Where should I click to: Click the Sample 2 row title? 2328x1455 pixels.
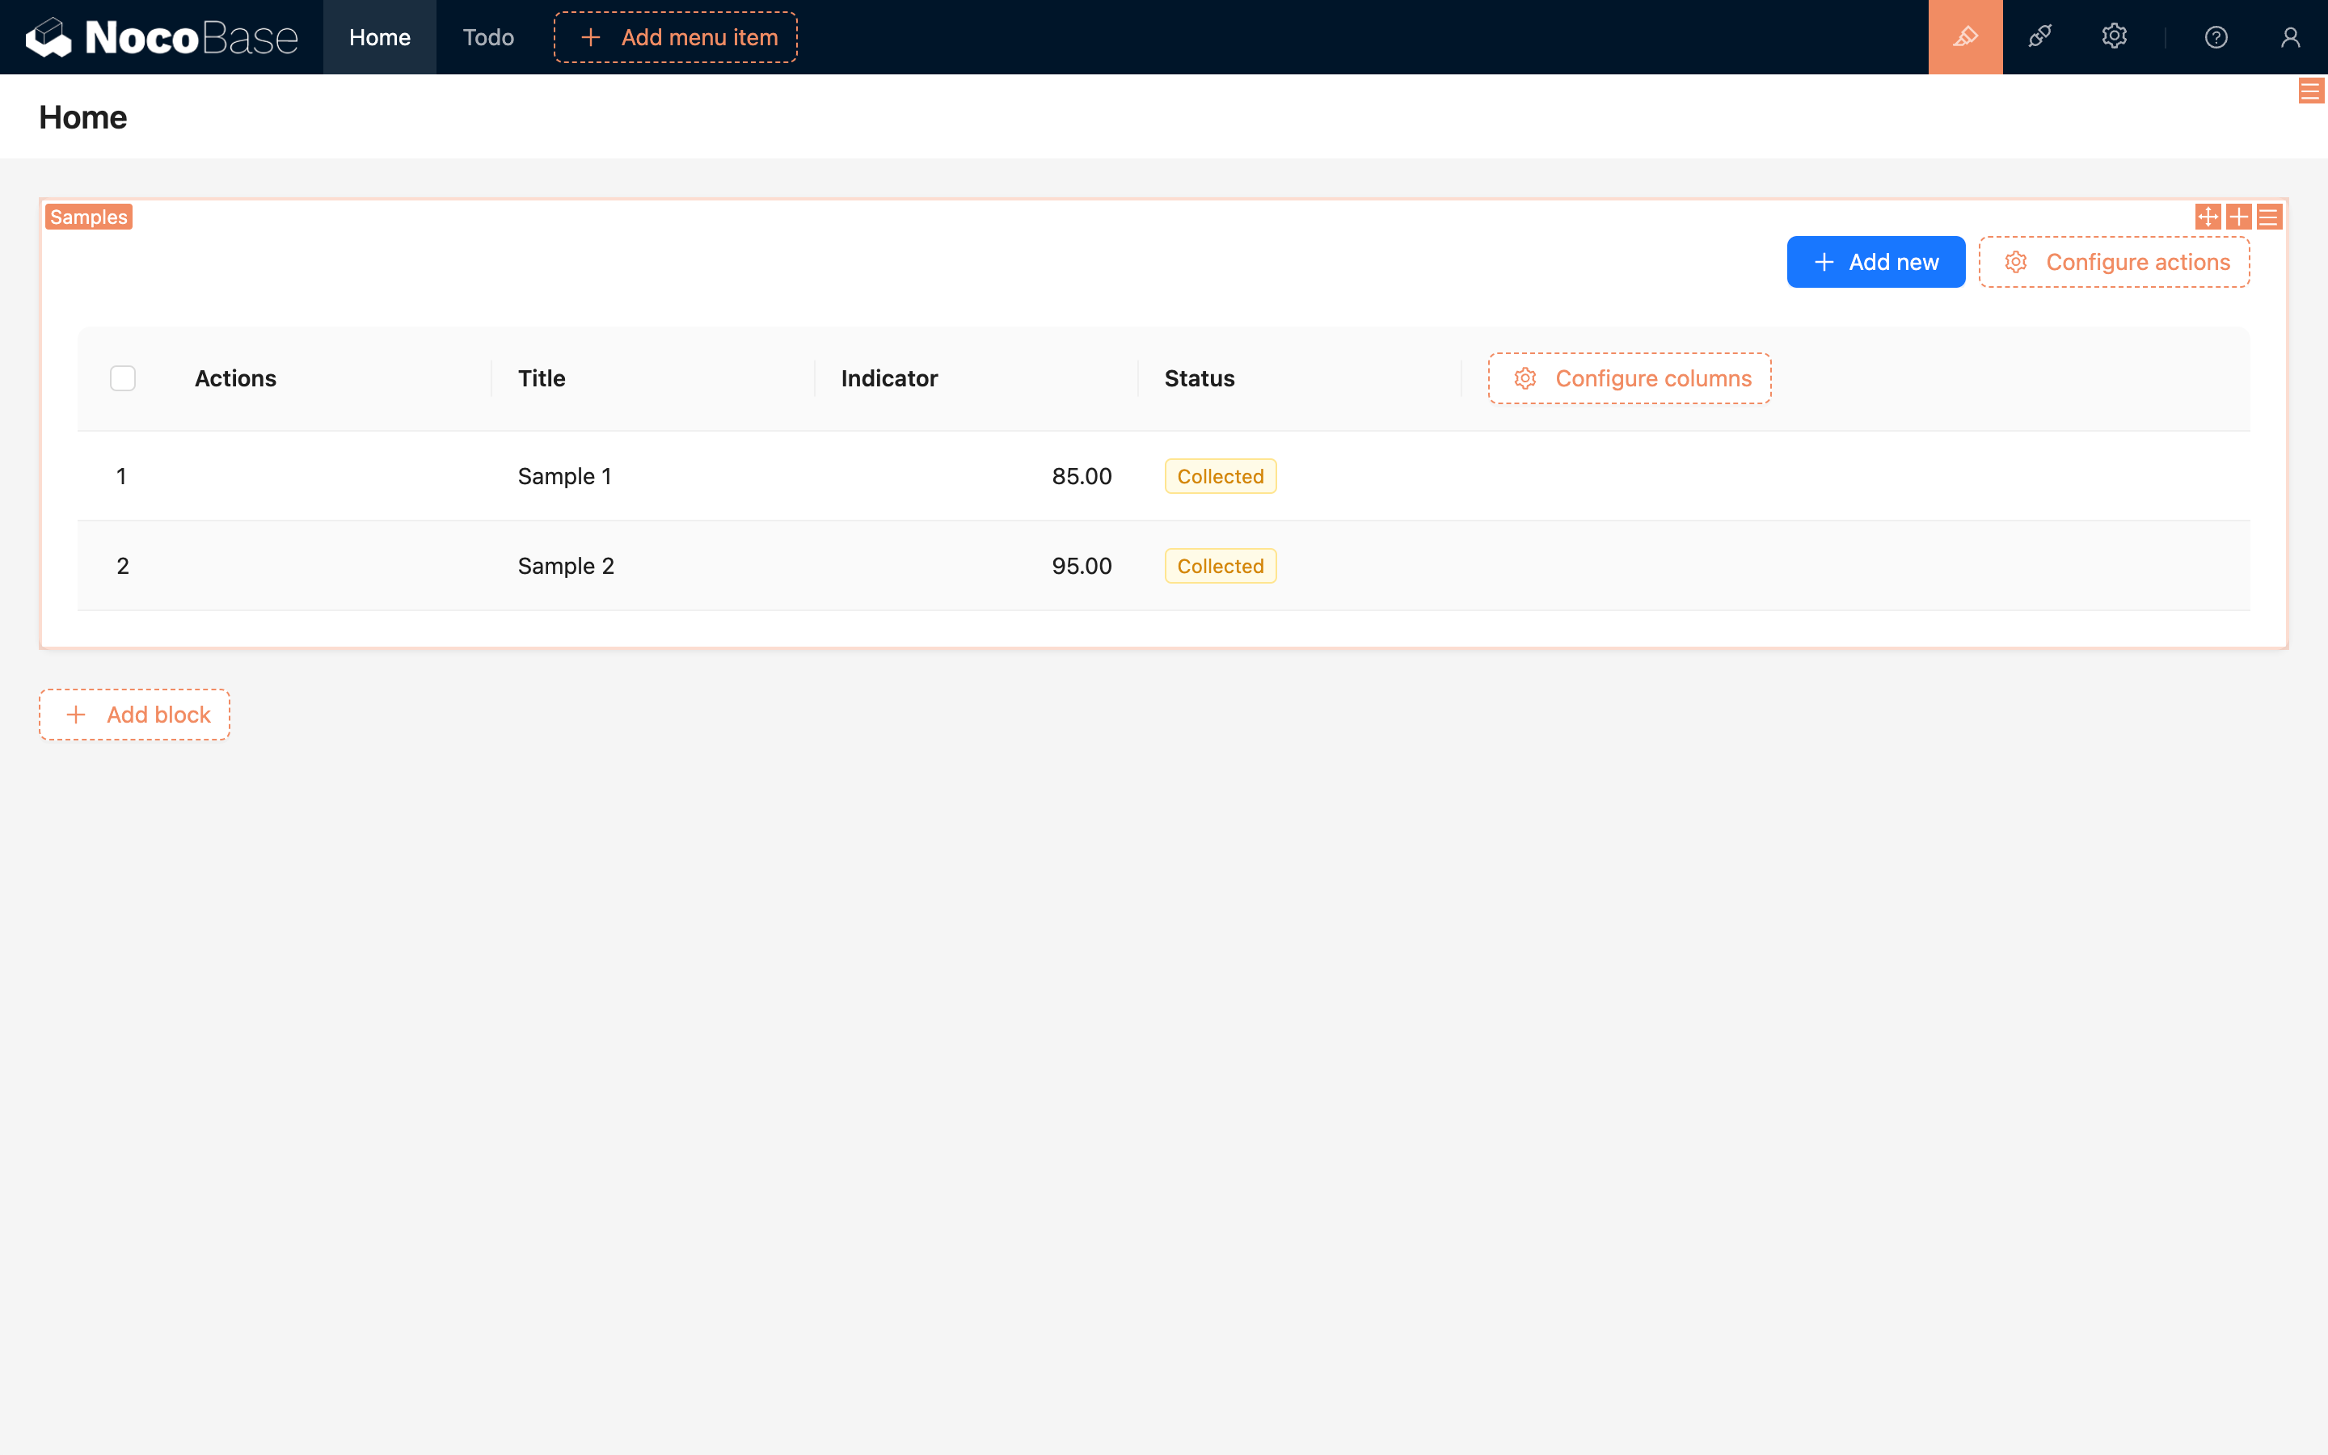point(566,566)
